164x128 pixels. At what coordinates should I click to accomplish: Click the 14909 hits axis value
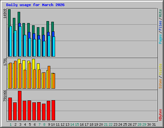click(x=5, y=14)
